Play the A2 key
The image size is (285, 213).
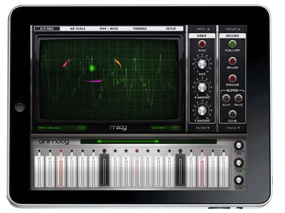191,171
